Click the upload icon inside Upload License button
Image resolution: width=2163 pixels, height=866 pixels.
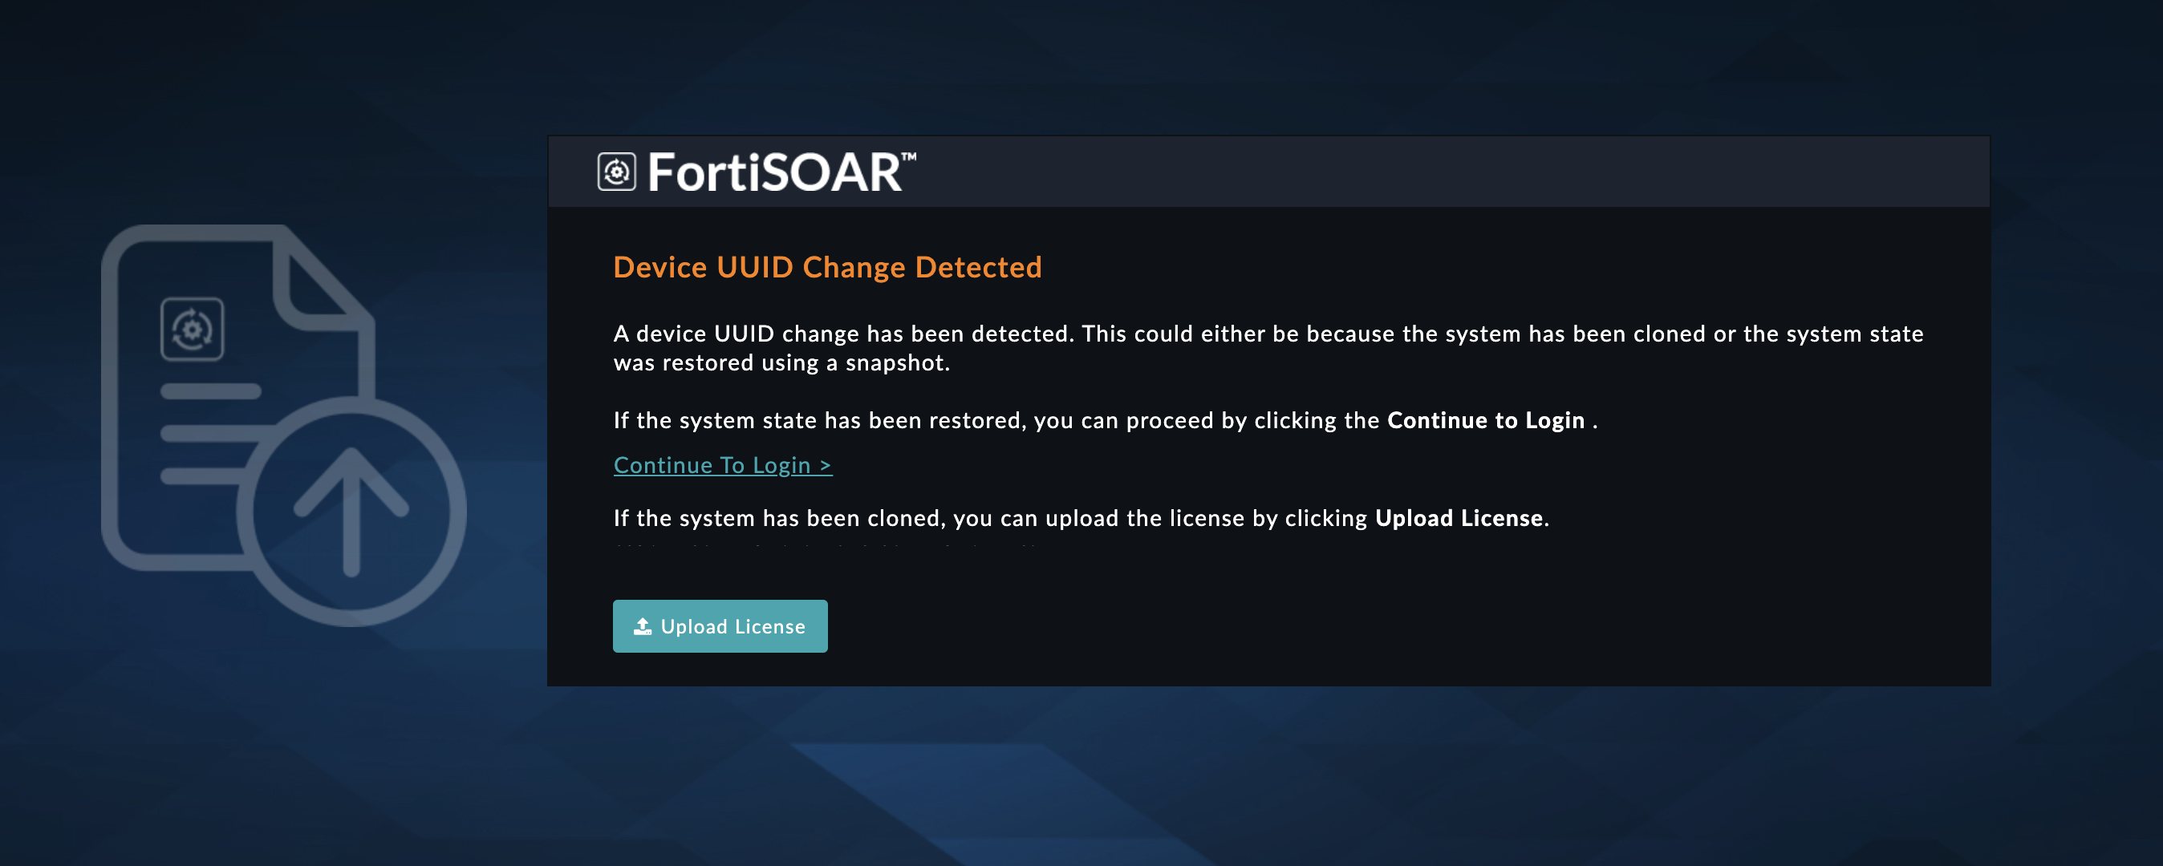pos(643,625)
